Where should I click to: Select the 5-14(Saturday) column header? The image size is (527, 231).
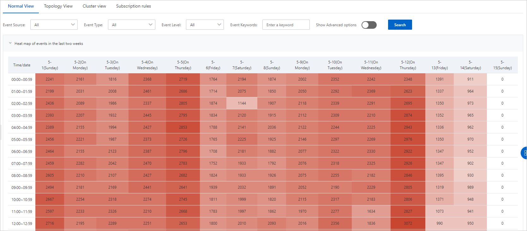470,65
